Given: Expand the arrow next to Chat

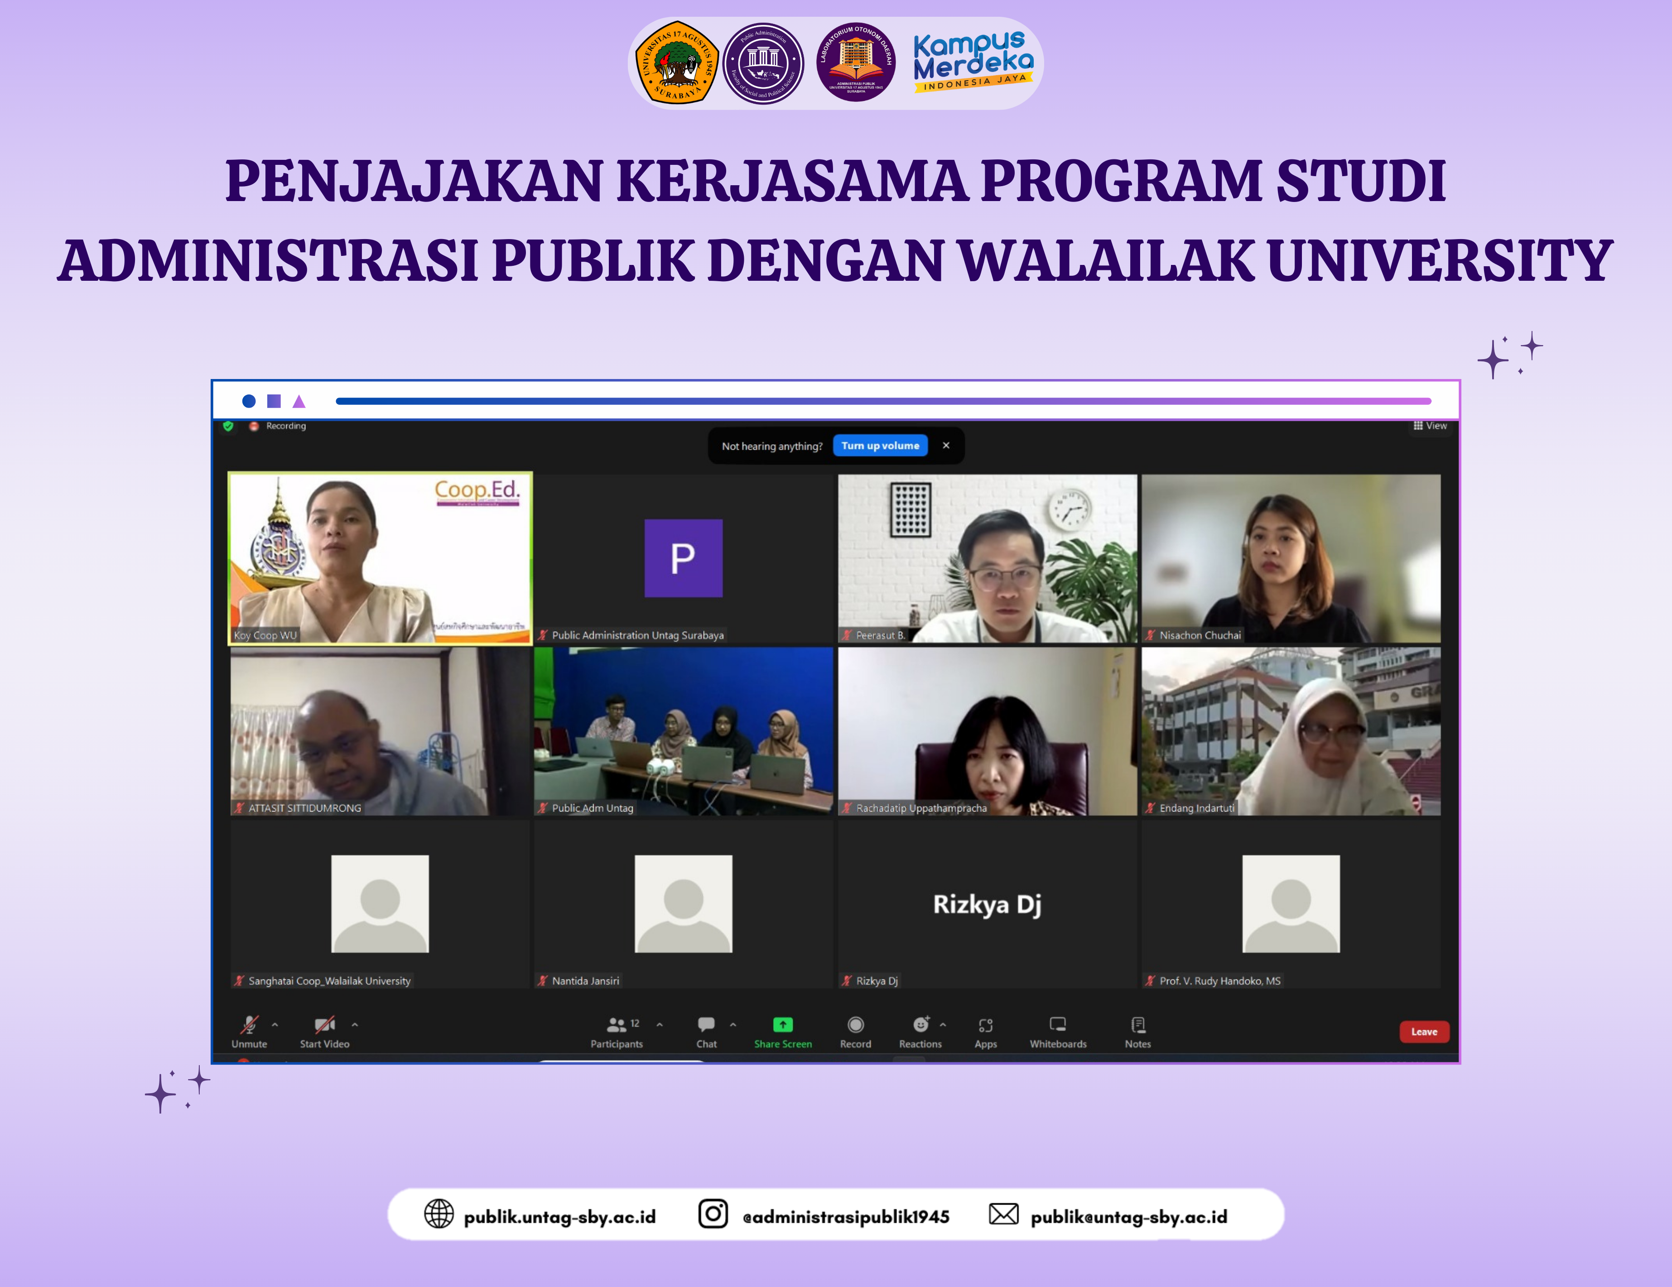Looking at the screenshot, I should (x=732, y=1024).
